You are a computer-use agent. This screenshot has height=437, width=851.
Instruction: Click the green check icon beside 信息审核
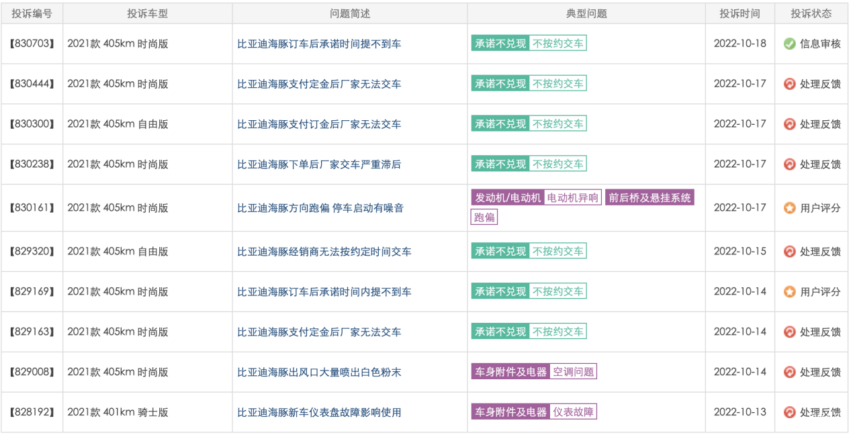[790, 44]
